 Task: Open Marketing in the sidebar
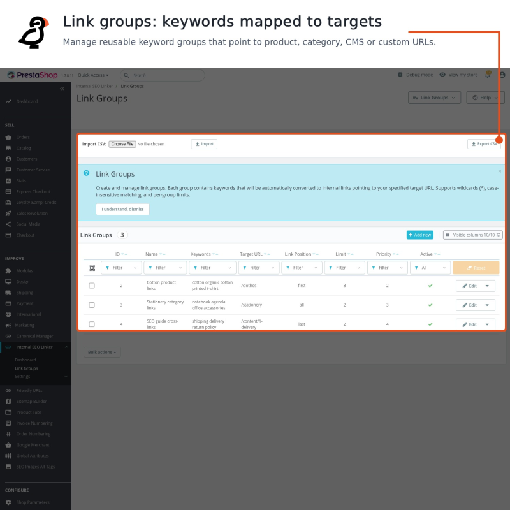click(x=24, y=325)
